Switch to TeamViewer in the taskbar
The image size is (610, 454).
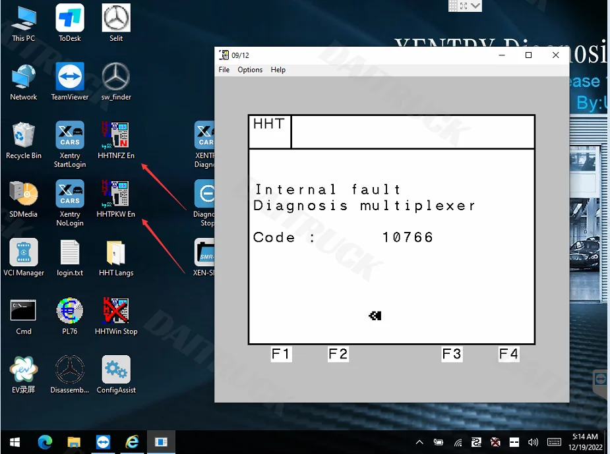(103, 442)
